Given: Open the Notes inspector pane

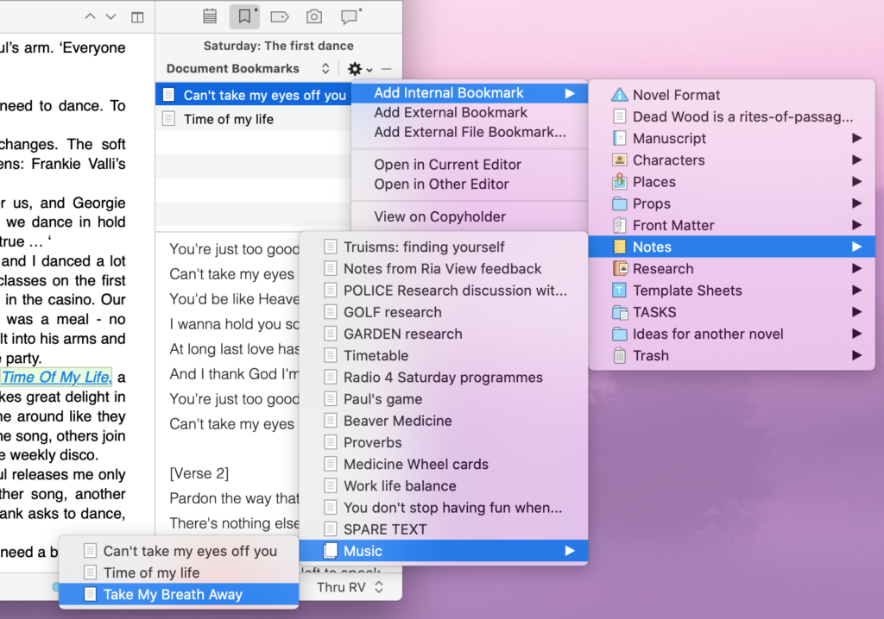Looking at the screenshot, I should tap(210, 16).
